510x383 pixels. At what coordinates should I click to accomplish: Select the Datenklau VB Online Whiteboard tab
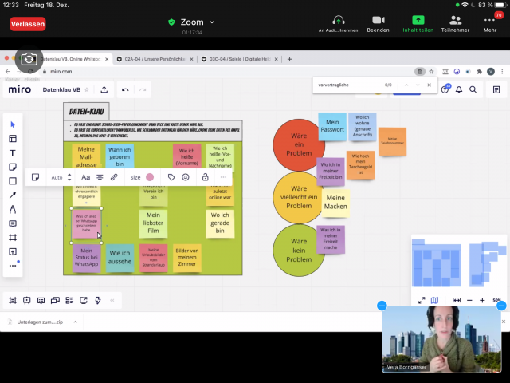coord(73,59)
